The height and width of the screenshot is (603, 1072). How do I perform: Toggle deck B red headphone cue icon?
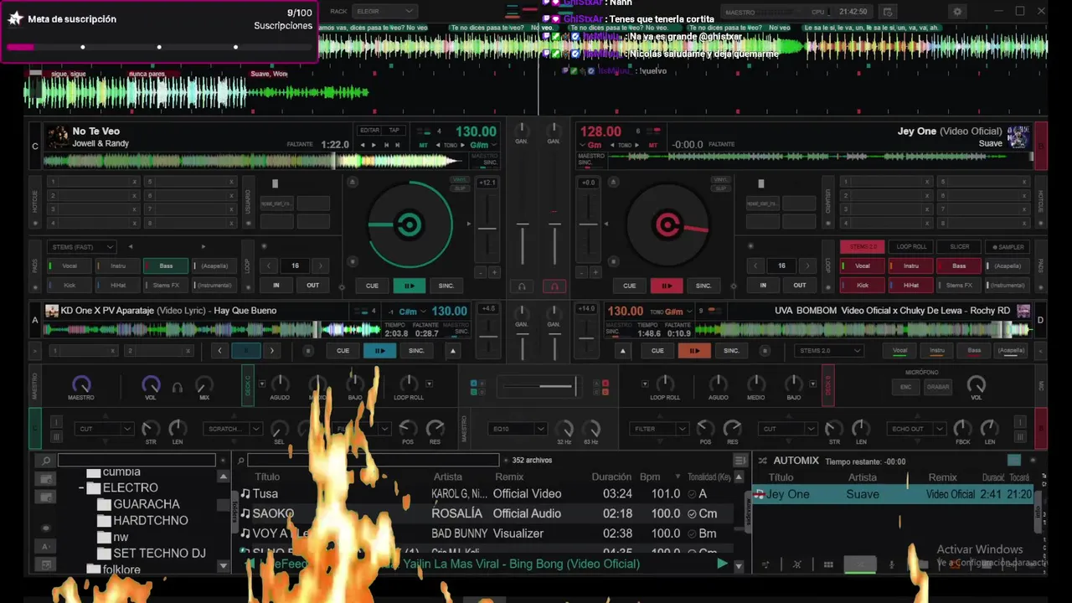pos(554,286)
